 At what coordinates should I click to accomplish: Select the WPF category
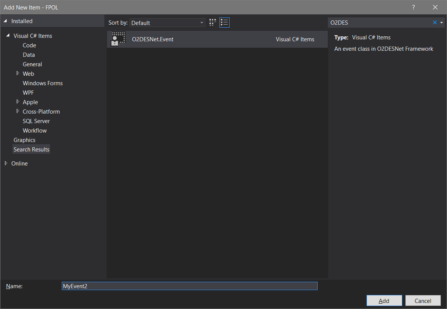pos(28,92)
